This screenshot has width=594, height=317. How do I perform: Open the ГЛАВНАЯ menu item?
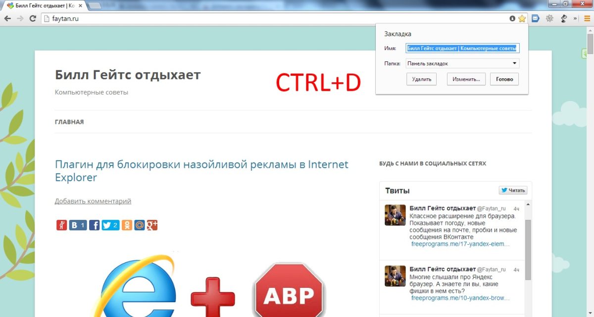tap(69, 122)
